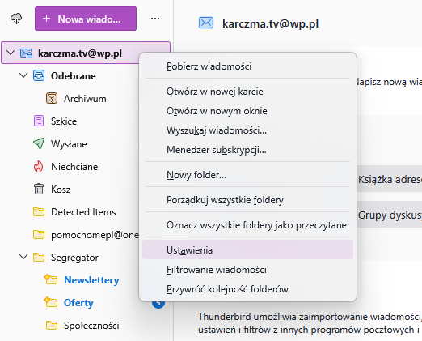Select Menedżer subskrypcji... menu entry
The height and width of the screenshot is (341, 422).
point(247,150)
